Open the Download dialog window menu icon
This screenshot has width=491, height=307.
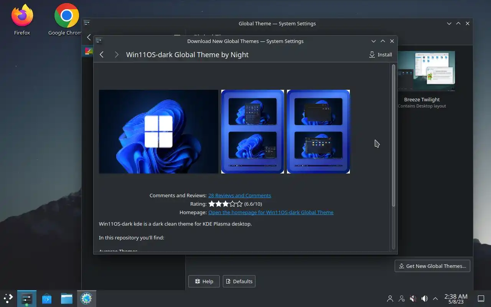(99, 41)
